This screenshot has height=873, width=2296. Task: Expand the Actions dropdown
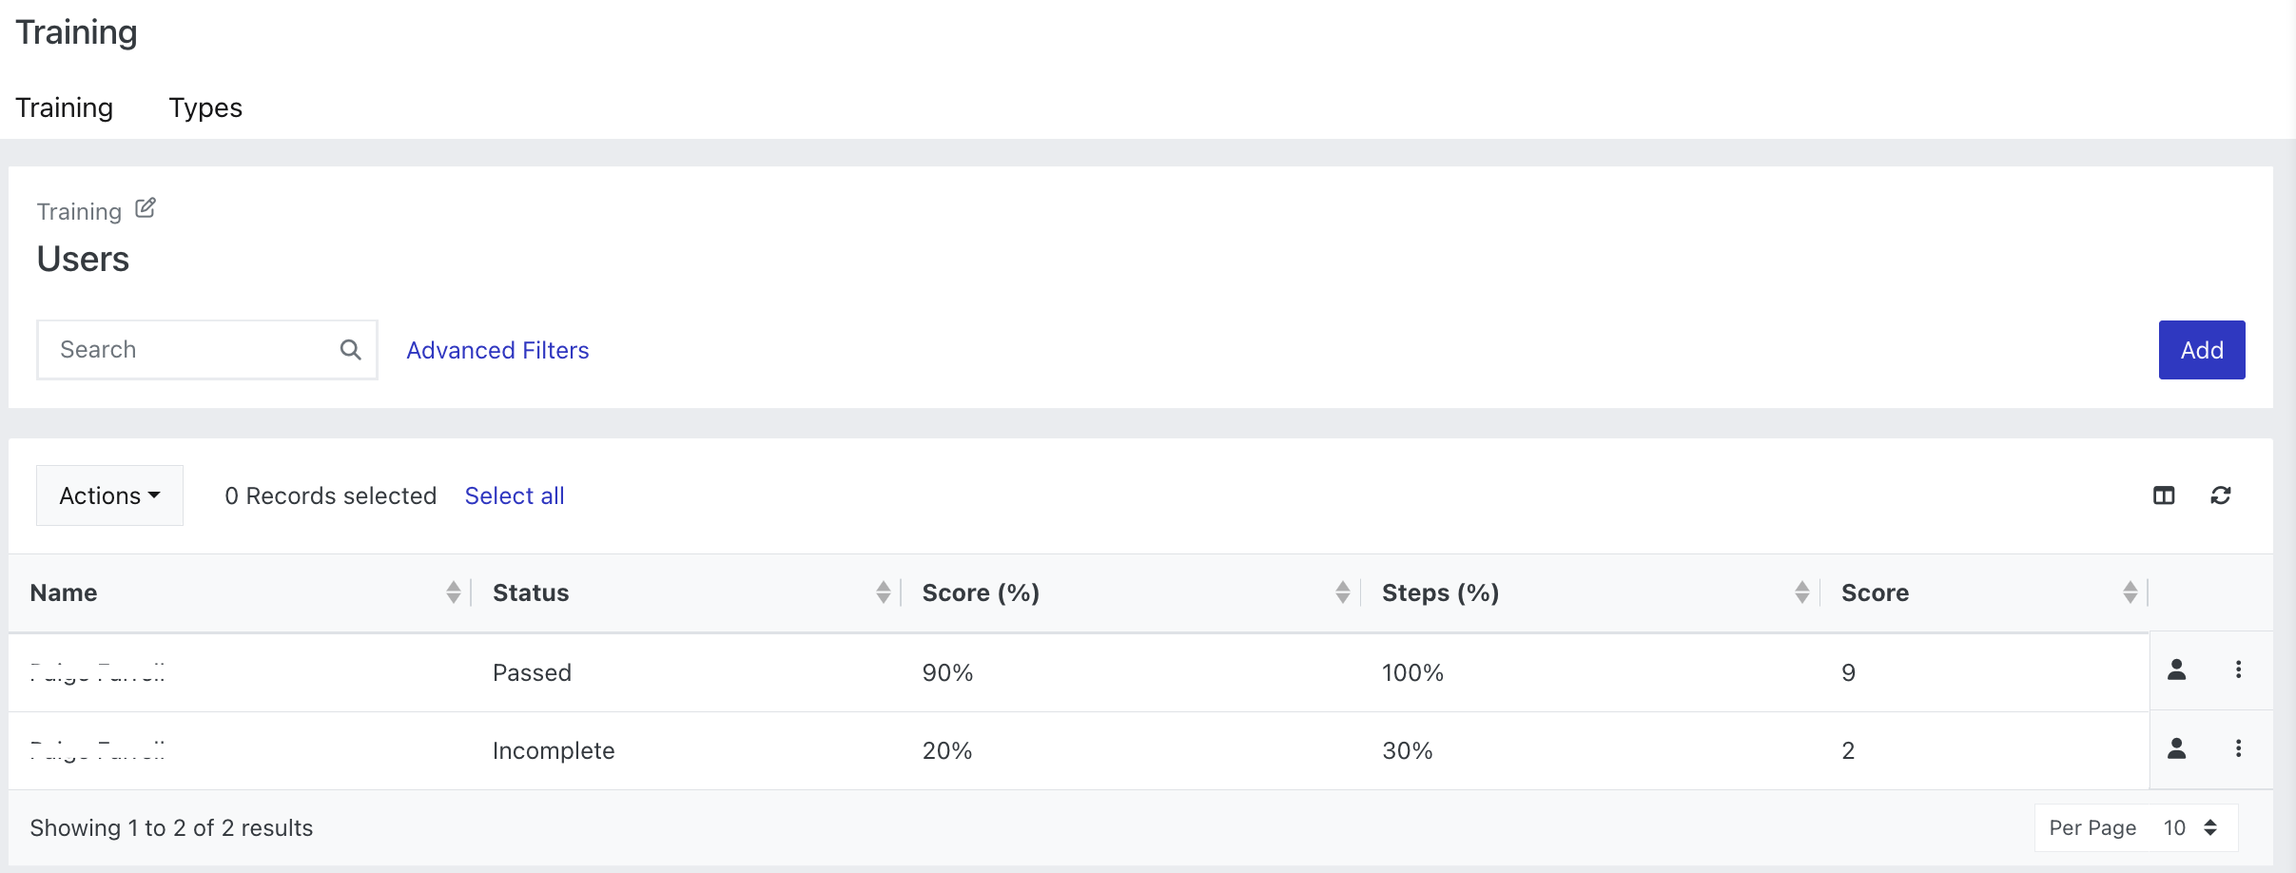click(109, 495)
